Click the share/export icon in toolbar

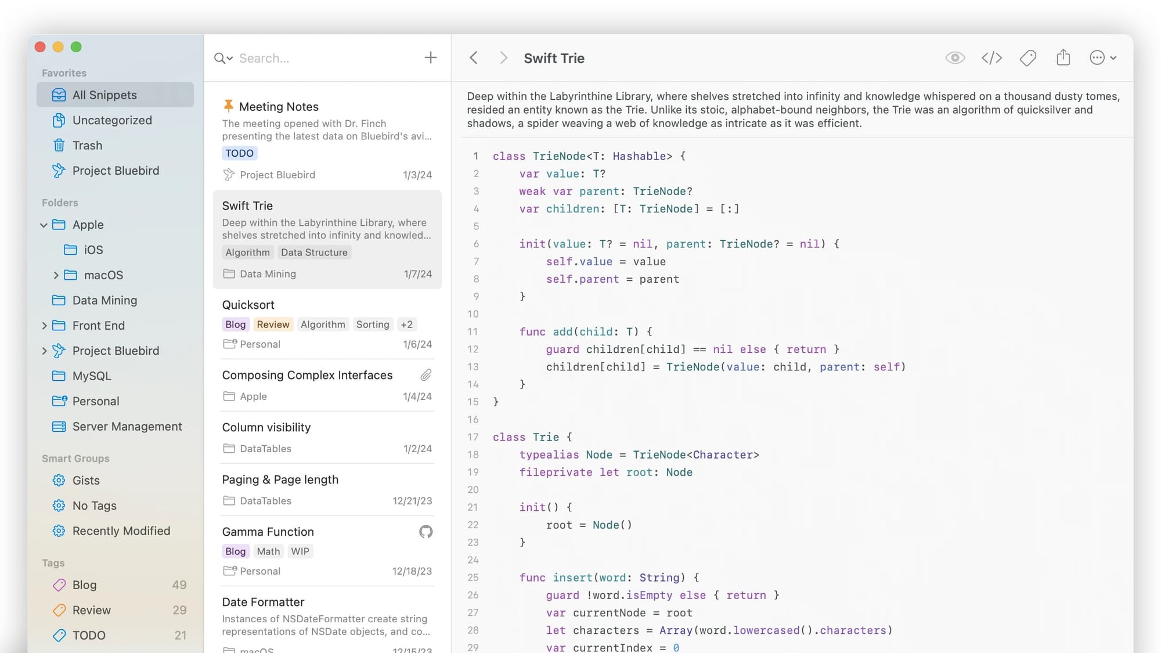click(1063, 57)
